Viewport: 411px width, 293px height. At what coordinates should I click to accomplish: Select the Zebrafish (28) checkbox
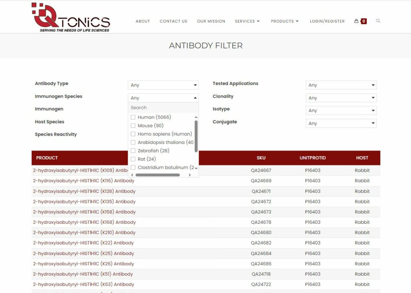tap(133, 151)
